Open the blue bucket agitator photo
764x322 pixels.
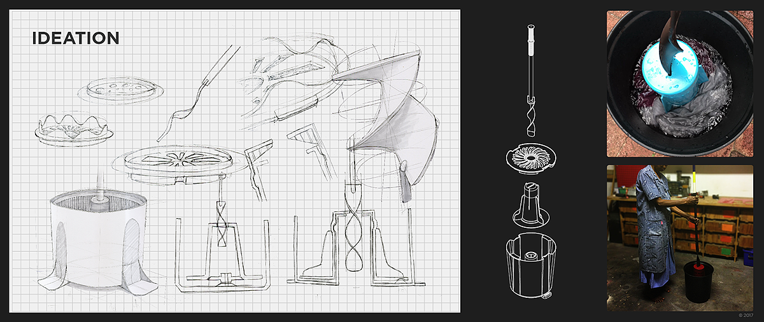point(680,83)
